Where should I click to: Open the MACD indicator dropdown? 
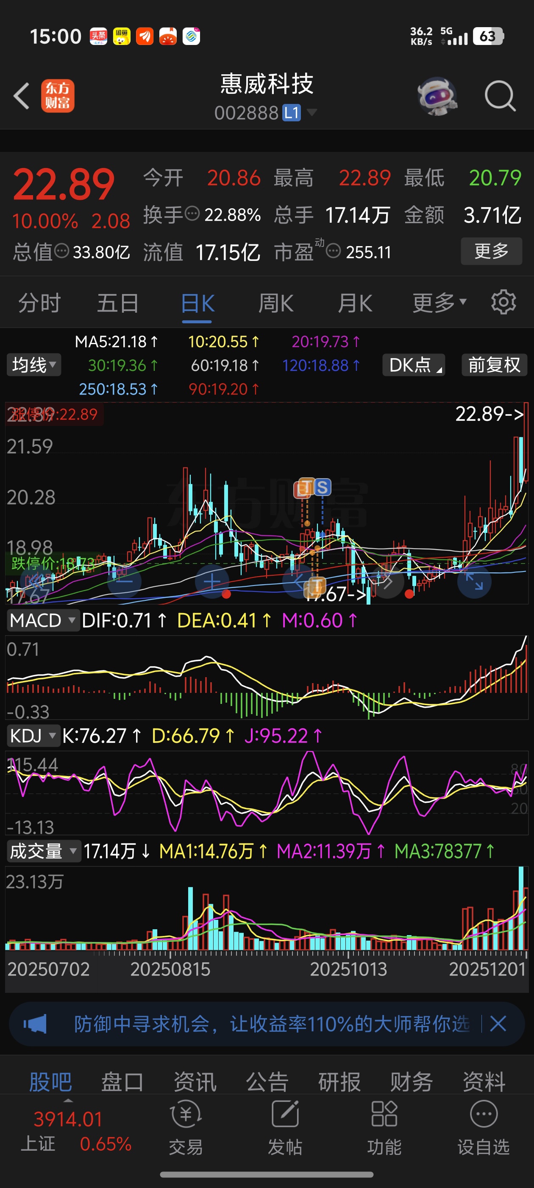pos(42,620)
